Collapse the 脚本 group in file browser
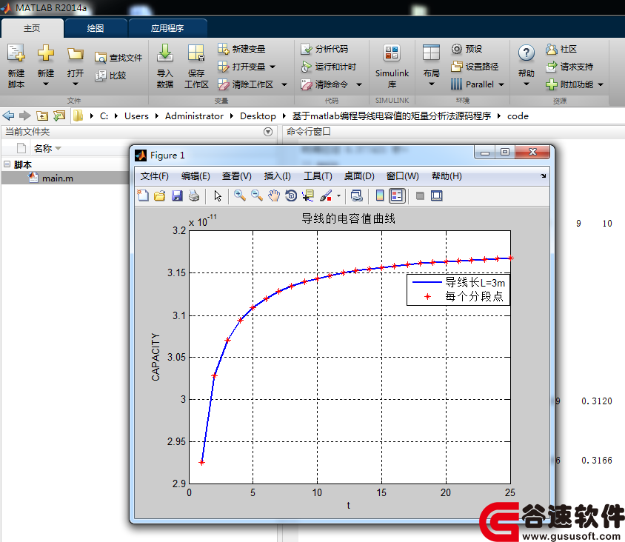The width and height of the screenshot is (625, 542). tap(7, 164)
